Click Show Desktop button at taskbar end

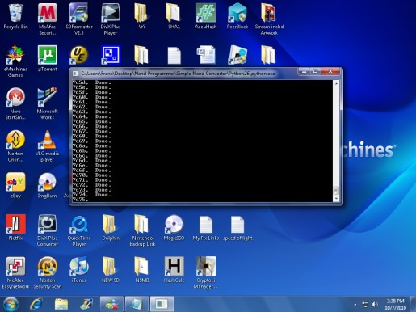(414, 304)
